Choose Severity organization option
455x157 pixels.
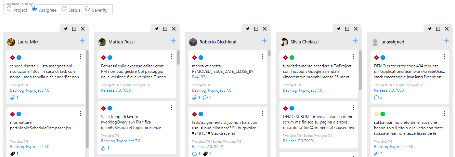point(88,9)
